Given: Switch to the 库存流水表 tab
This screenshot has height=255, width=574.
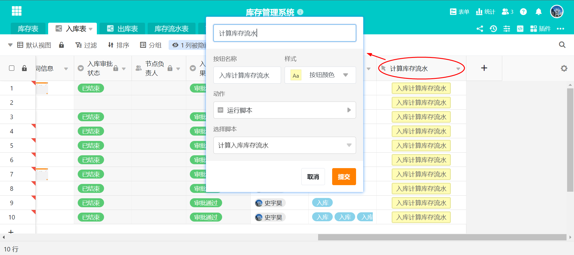Looking at the screenshot, I should point(171,29).
